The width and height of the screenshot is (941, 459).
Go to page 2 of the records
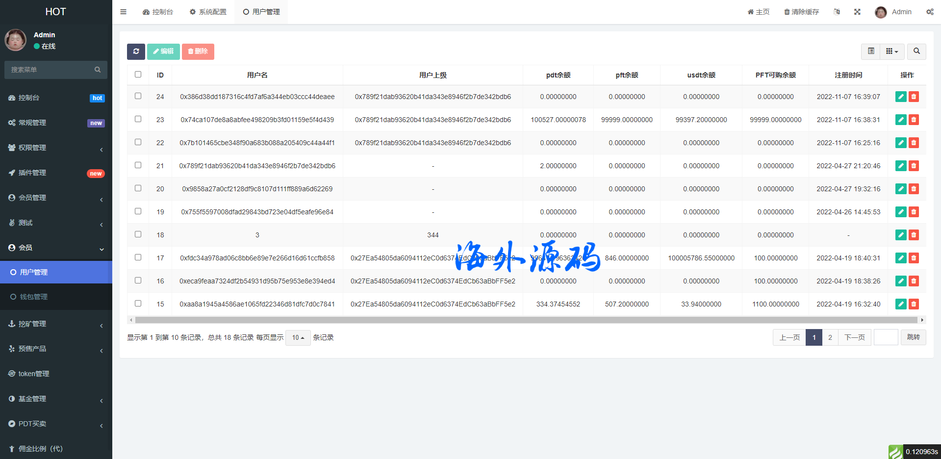830,337
